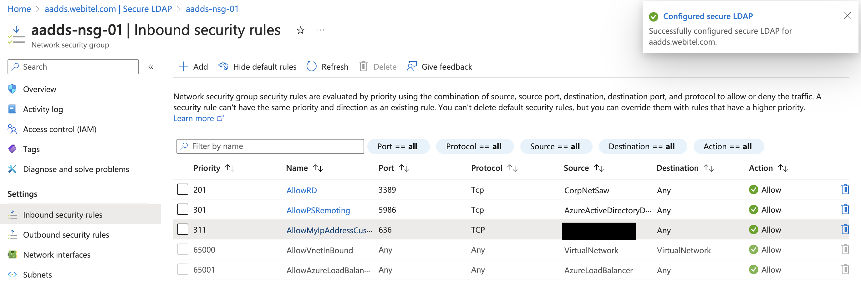
Task: Open the AllowPSRemoting rule
Action: (x=318, y=210)
